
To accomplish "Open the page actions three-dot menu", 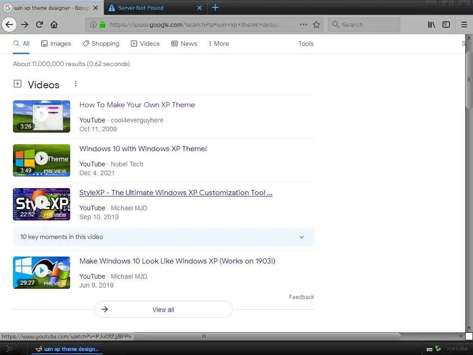I will [x=303, y=25].
